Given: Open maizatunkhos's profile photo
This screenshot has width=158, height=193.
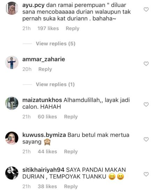Looking at the screenshot, I should 12,103.
